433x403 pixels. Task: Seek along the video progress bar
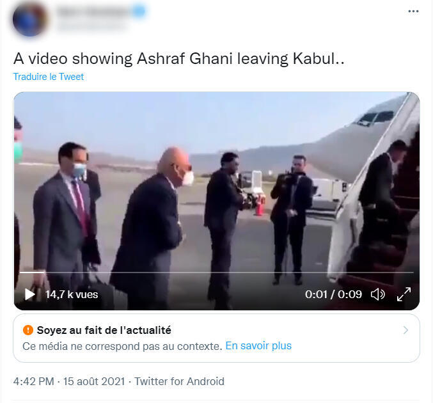click(217, 273)
